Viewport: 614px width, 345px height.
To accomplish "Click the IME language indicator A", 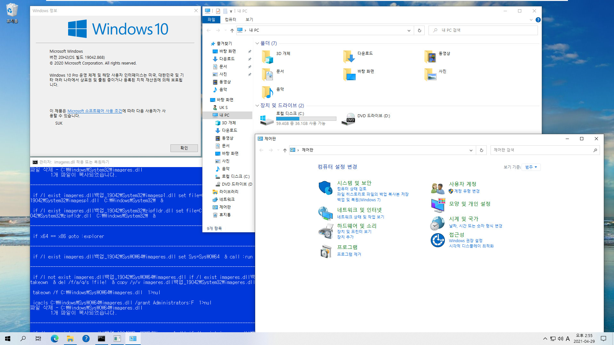I will tap(568, 339).
